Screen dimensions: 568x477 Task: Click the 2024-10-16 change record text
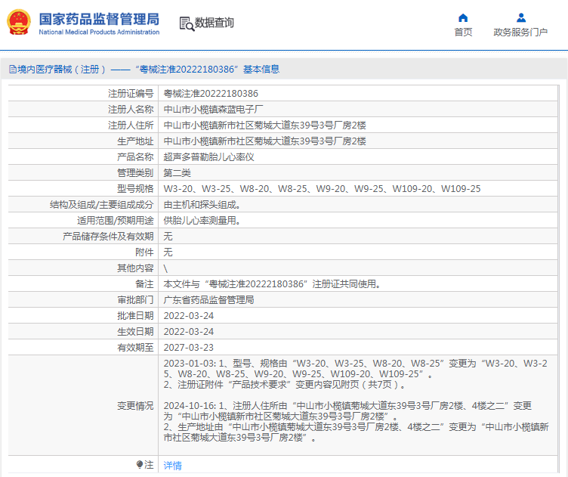356,422
